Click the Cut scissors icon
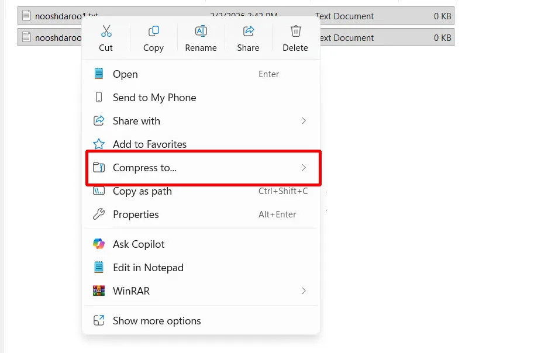The image size is (541, 353). pos(106,32)
